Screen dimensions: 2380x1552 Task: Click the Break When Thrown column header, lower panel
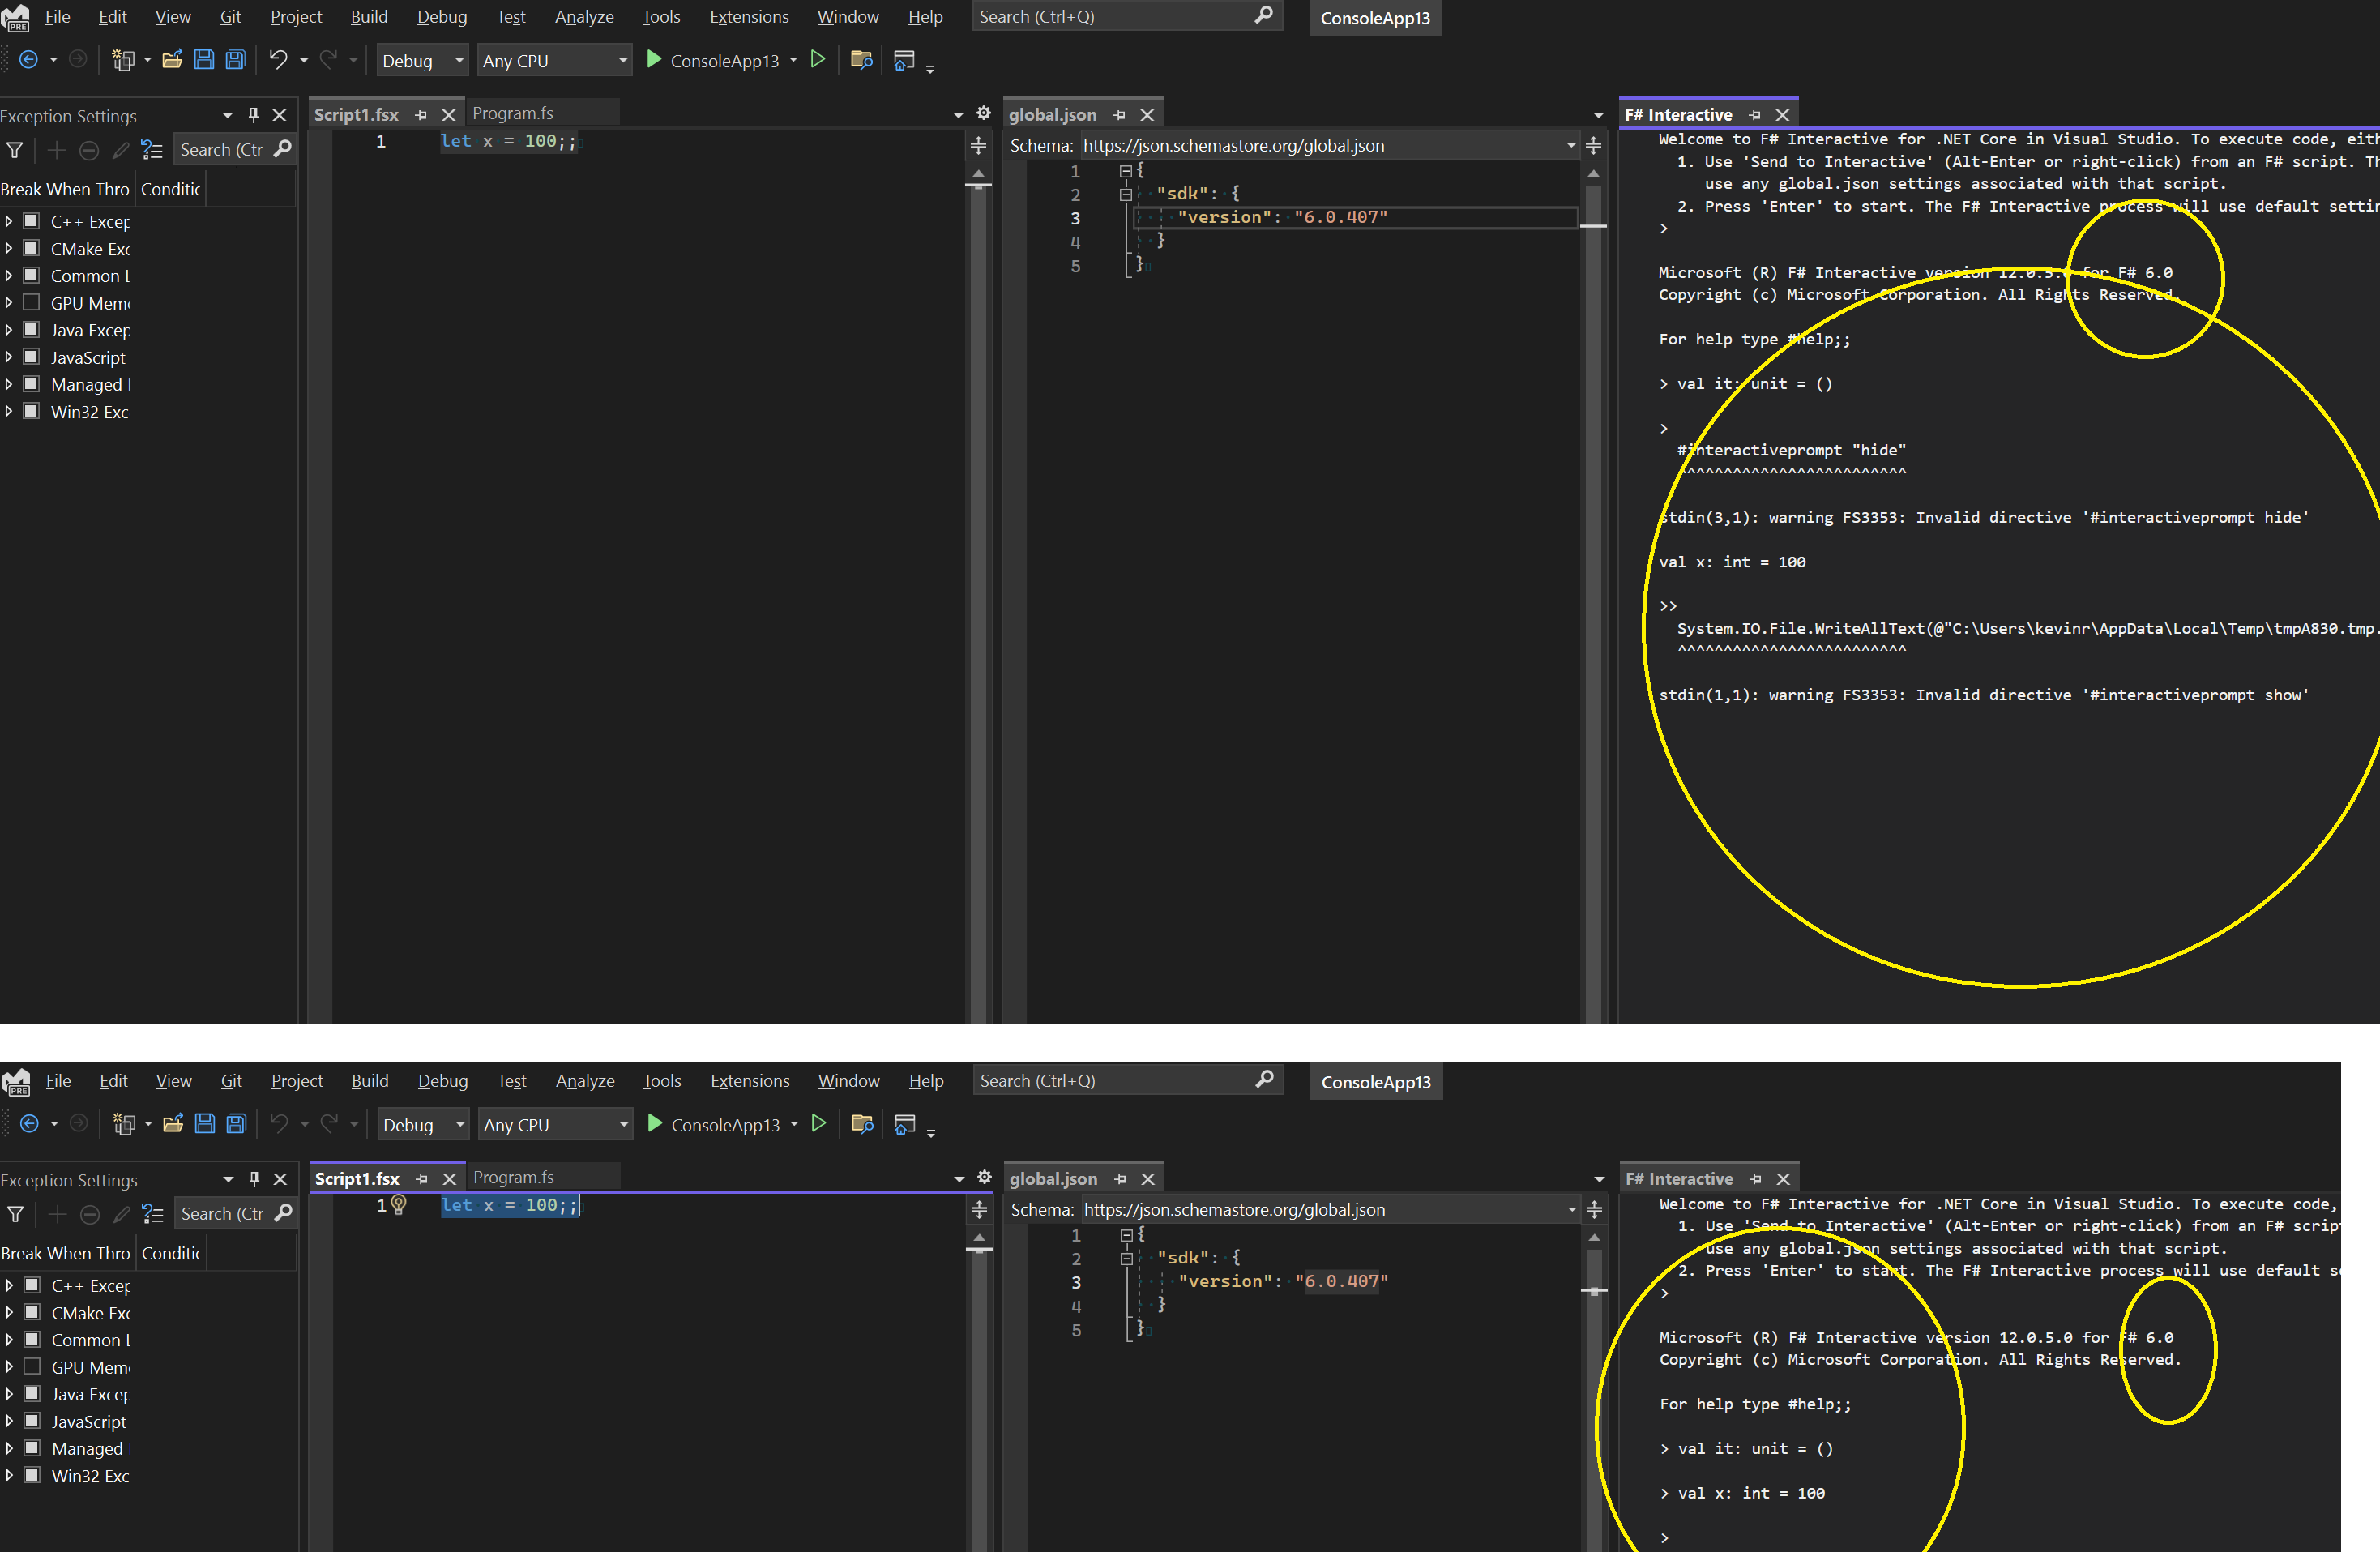tap(66, 1253)
